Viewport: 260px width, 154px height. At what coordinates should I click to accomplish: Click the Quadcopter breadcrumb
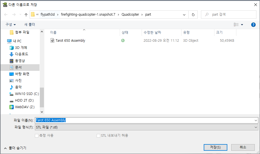coord(130,15)
